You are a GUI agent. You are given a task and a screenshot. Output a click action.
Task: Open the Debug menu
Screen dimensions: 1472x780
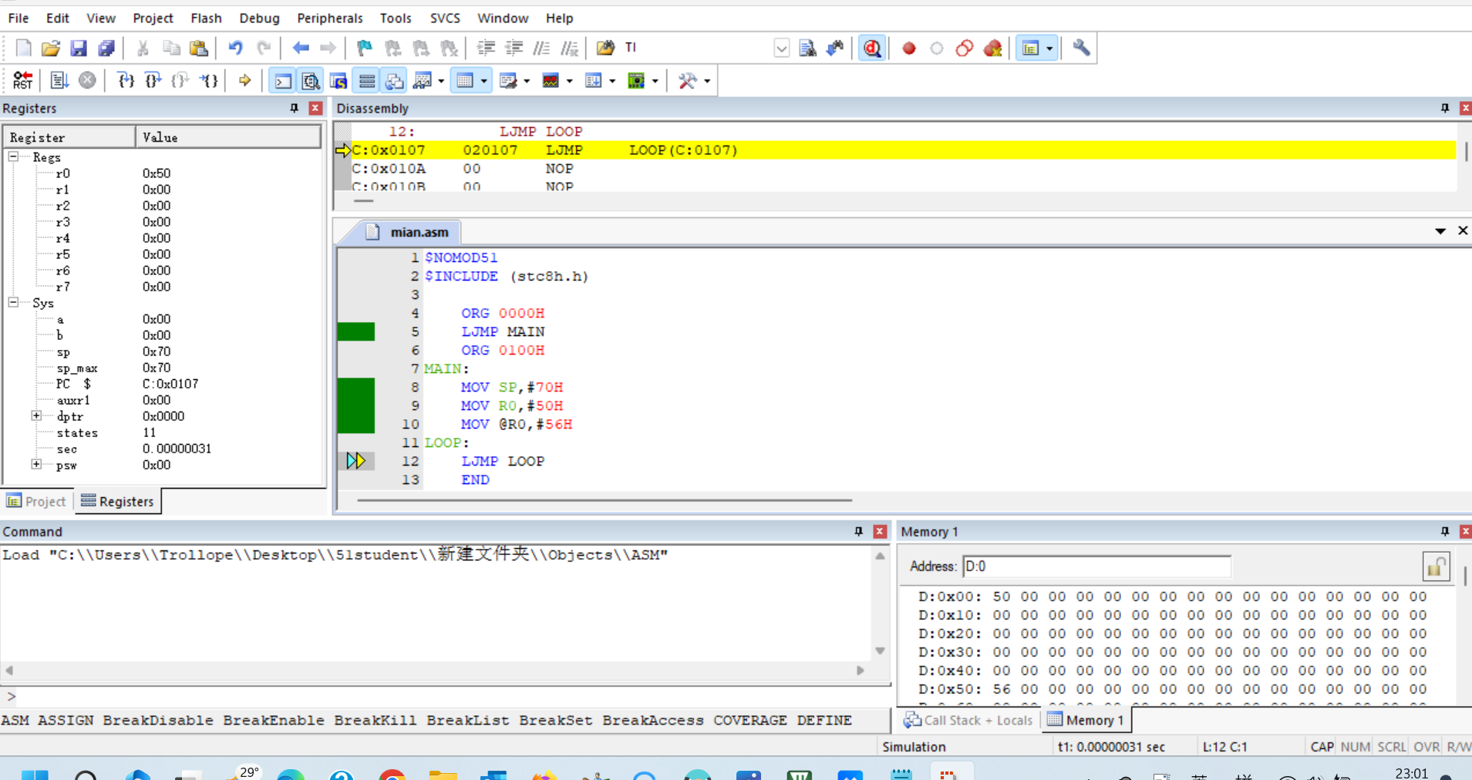(x=259, y=18)
